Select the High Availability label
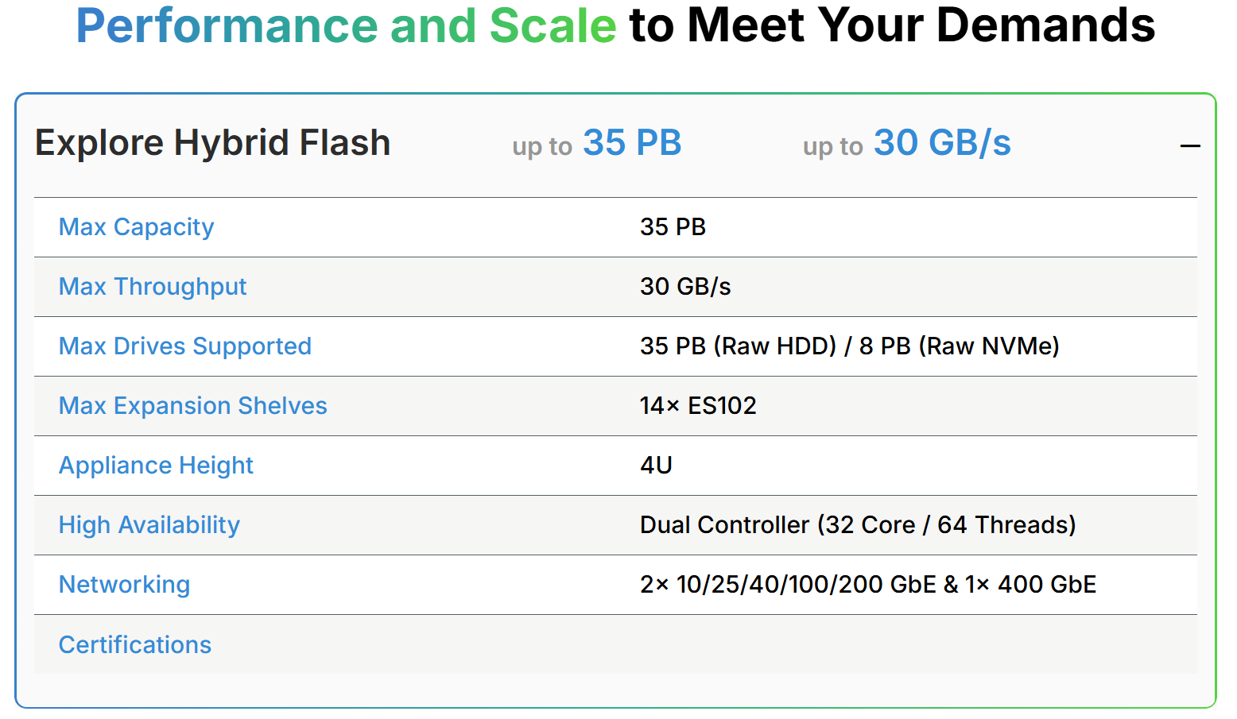Image resolution: width=1237 pixels, height=719 pixels. [x=149, y=525]
